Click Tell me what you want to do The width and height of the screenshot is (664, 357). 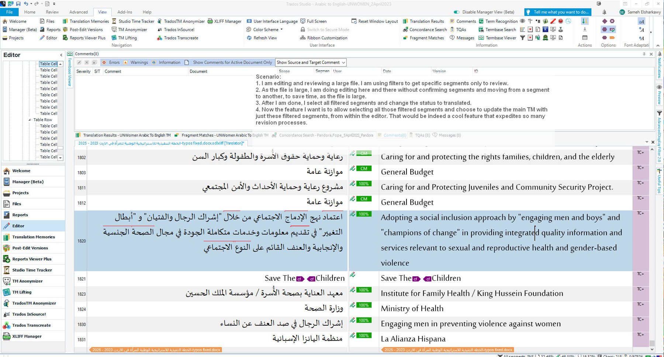pyautogui.click(x=557, y=12)
